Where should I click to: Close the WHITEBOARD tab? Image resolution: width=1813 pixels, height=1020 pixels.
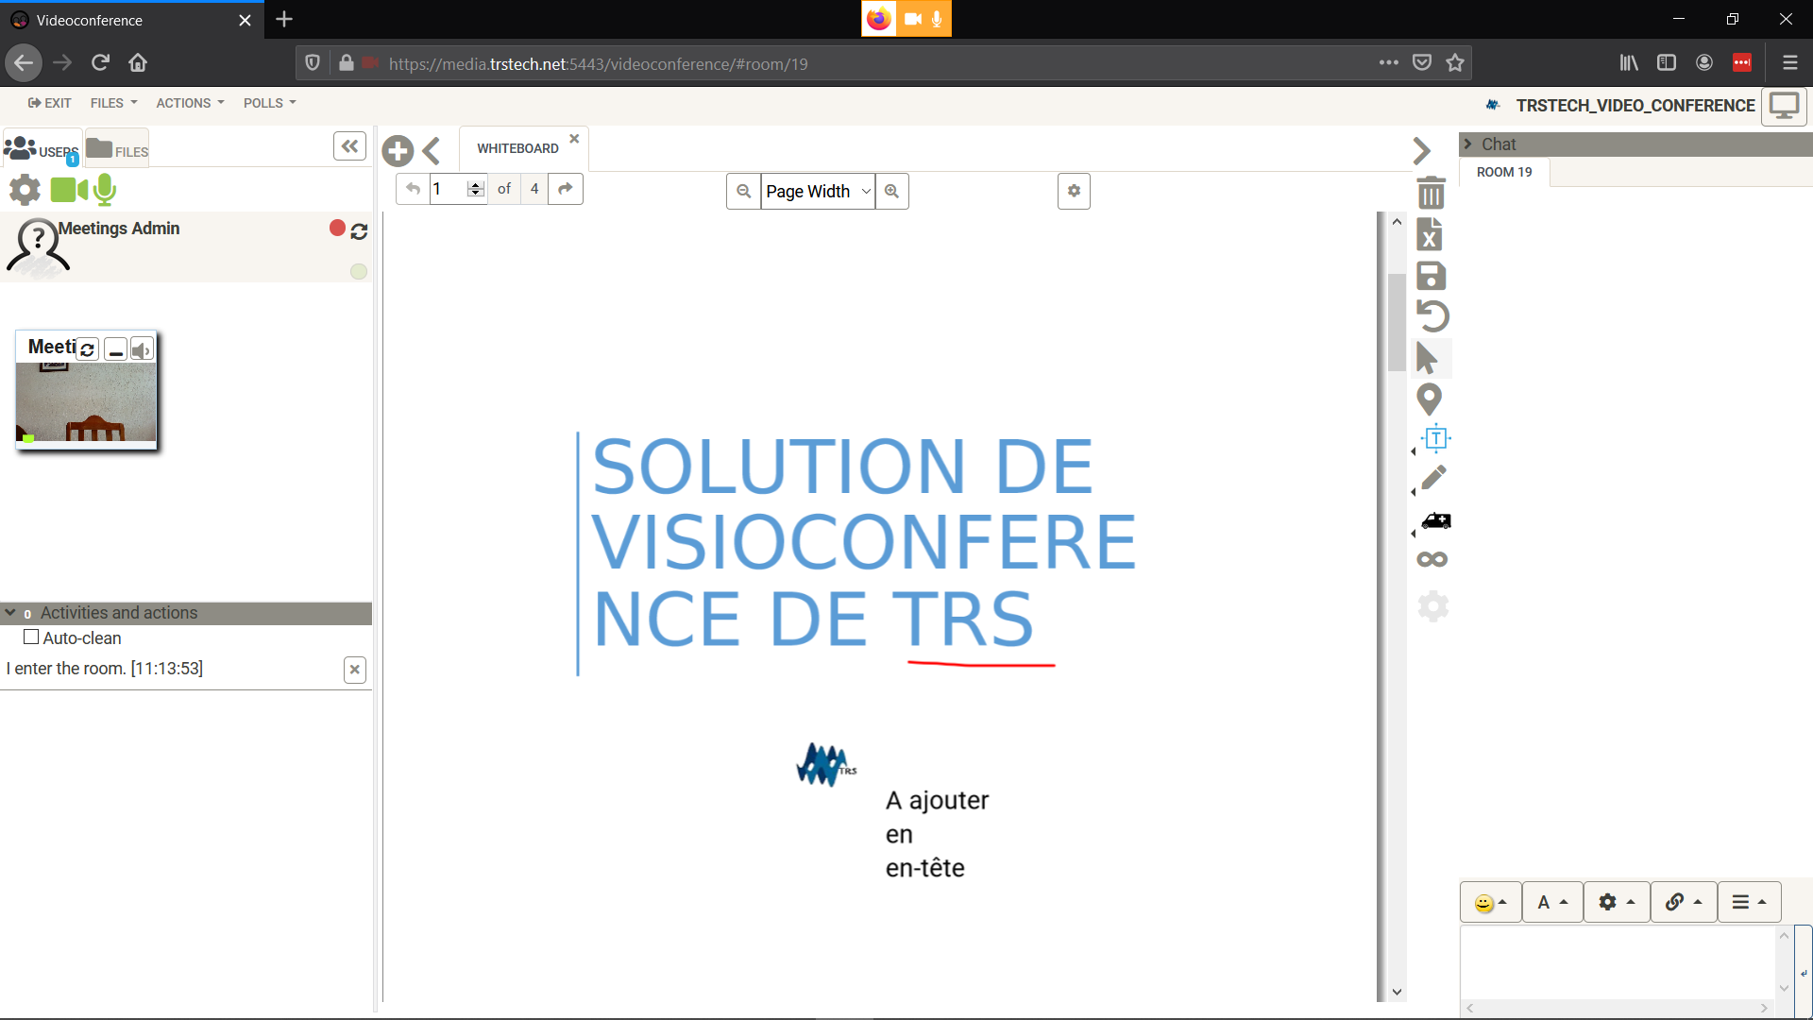tap(574, 139)
